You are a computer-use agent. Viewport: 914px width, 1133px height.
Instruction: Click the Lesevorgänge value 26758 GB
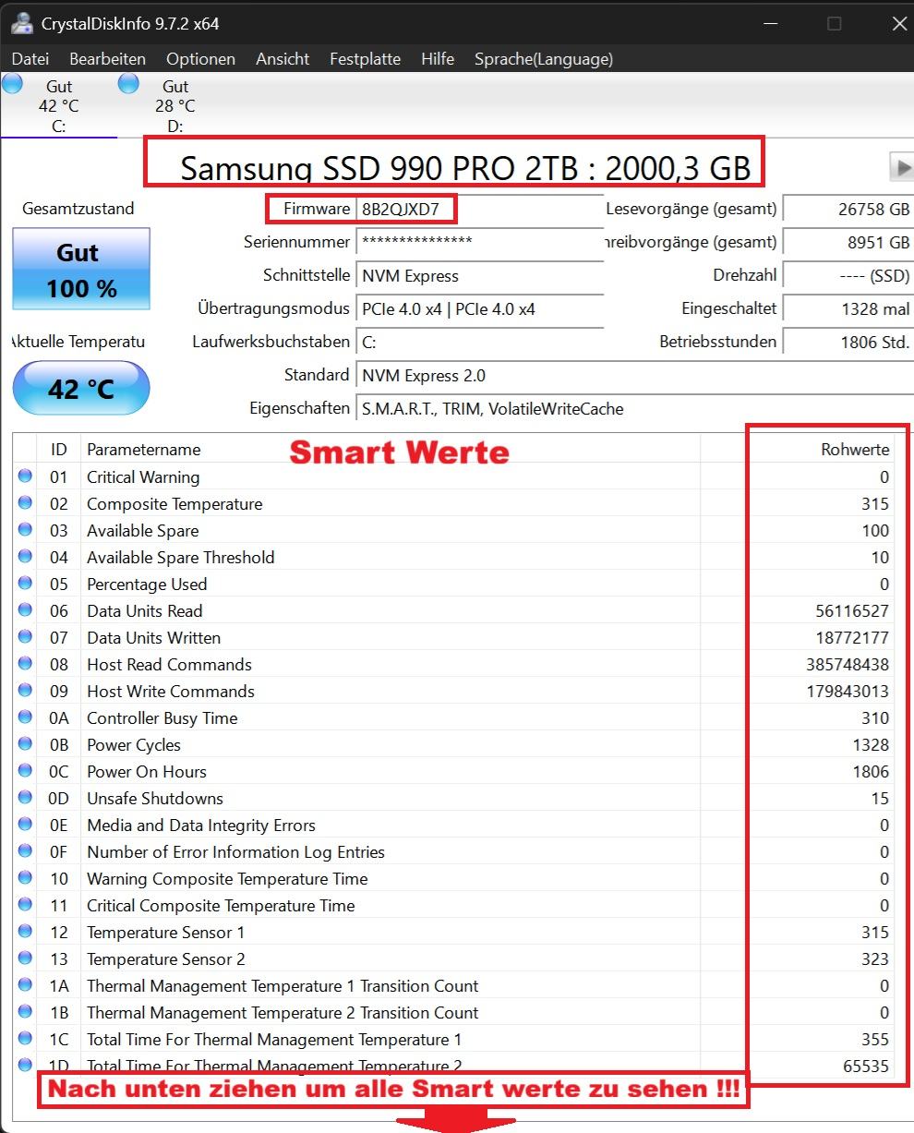click(x=848, y=210)
